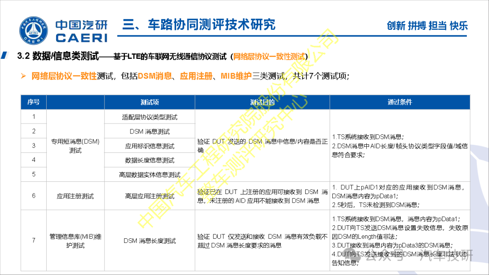This screenshot has width=489, height=275.
Task: Click the slogan 创新 拼搏 担当 快乐
Action: (427, 25)
